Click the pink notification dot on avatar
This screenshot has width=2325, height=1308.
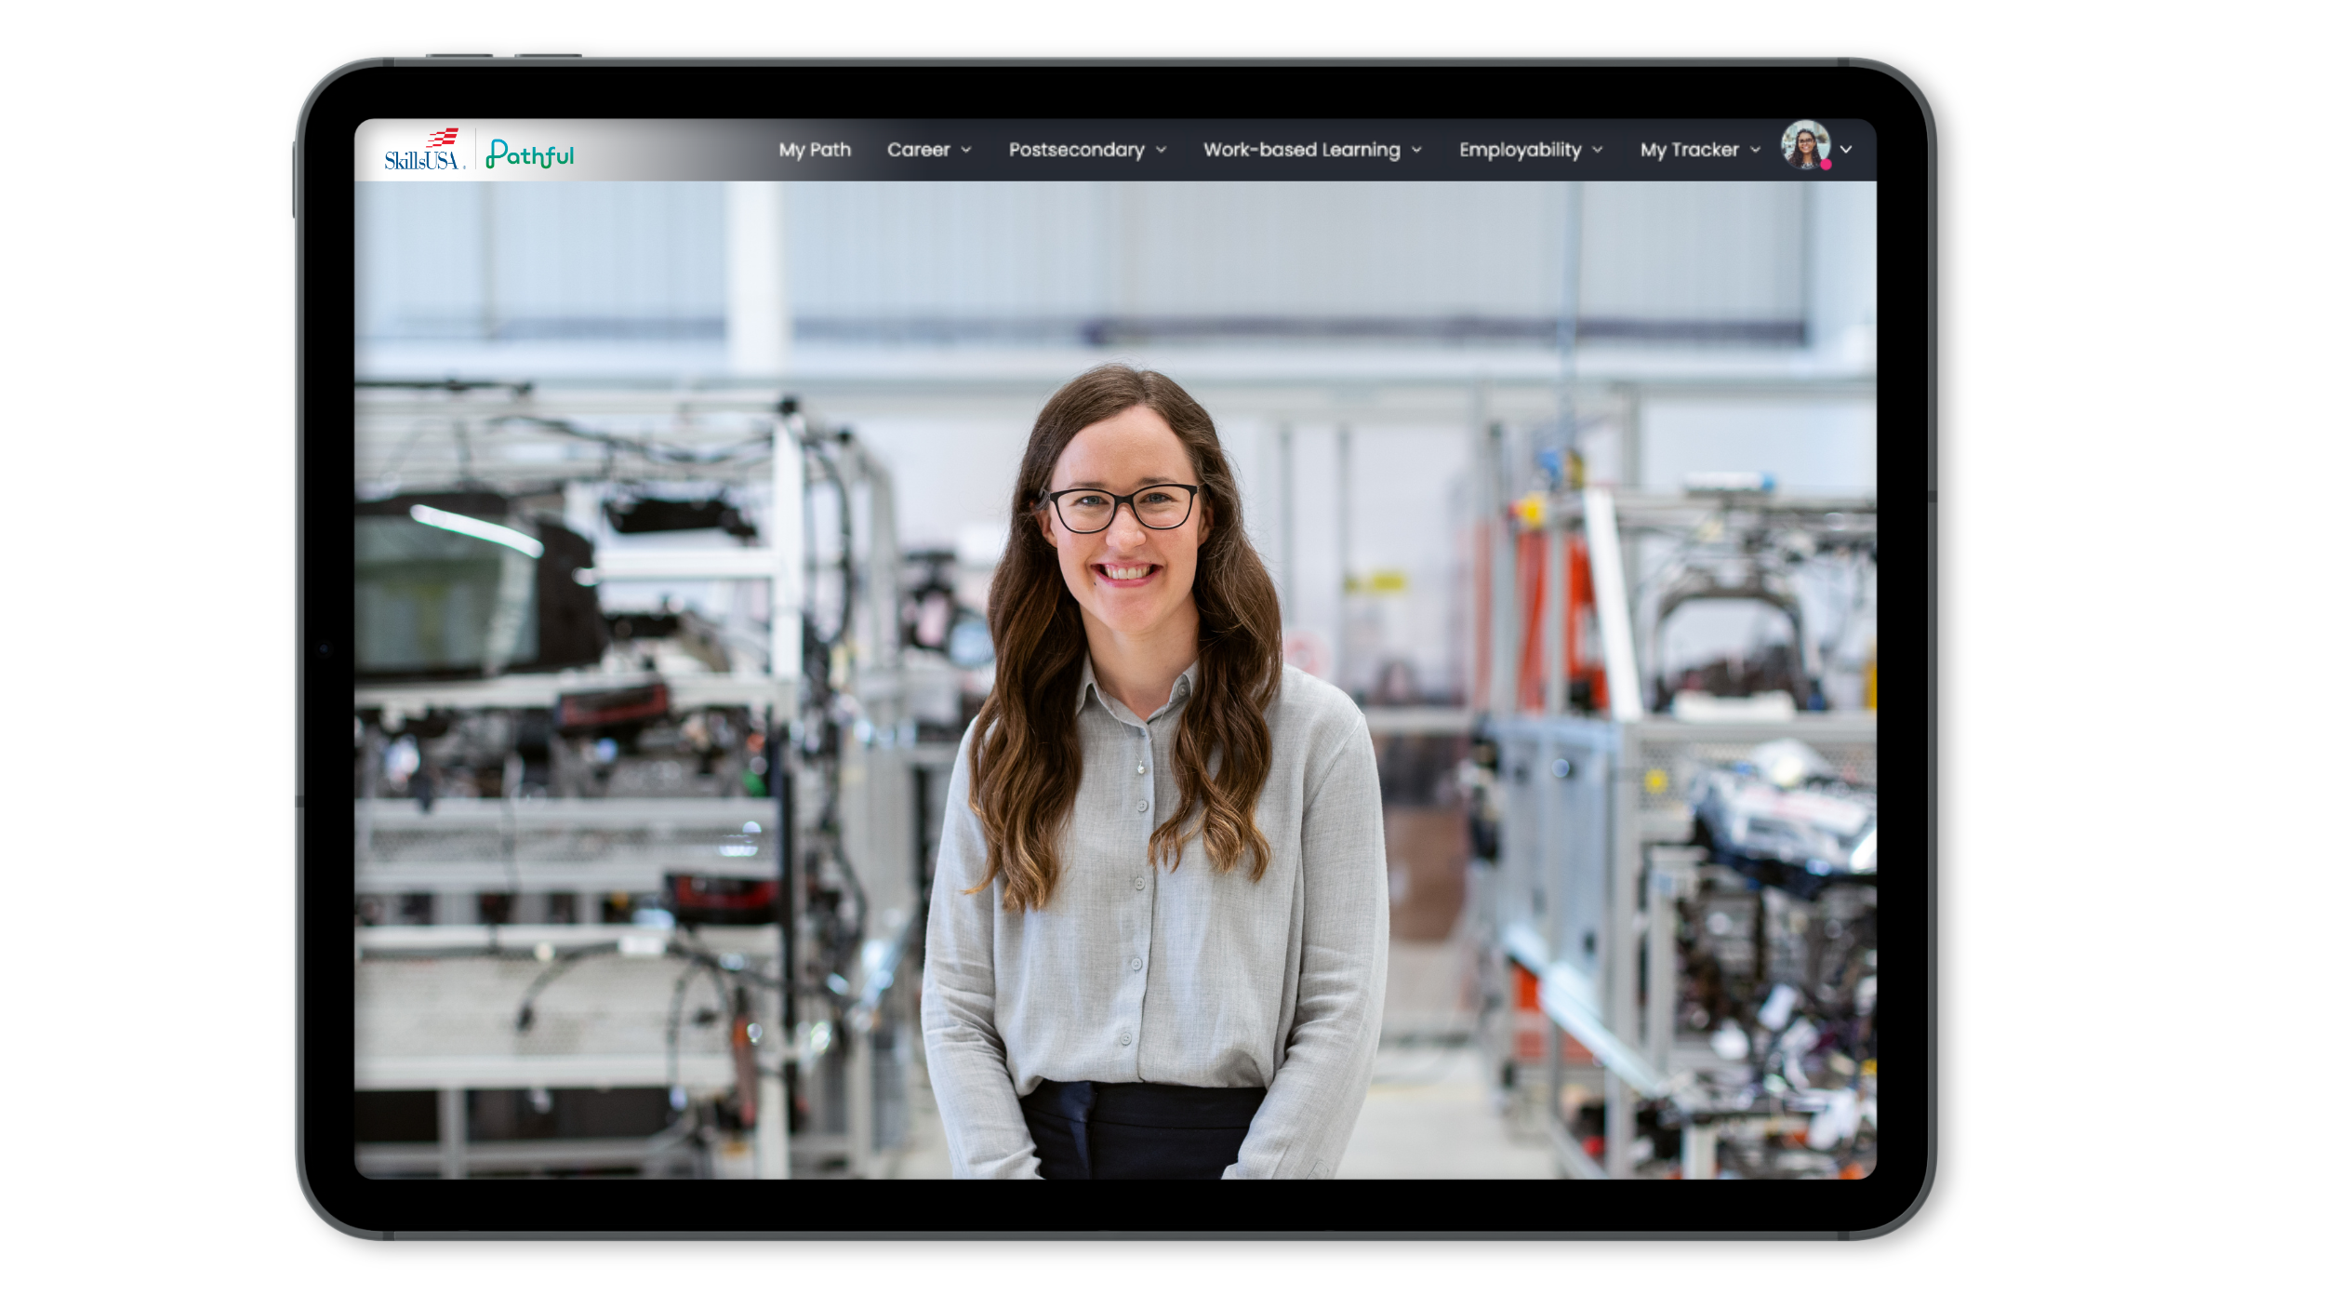pos(1826,165)
